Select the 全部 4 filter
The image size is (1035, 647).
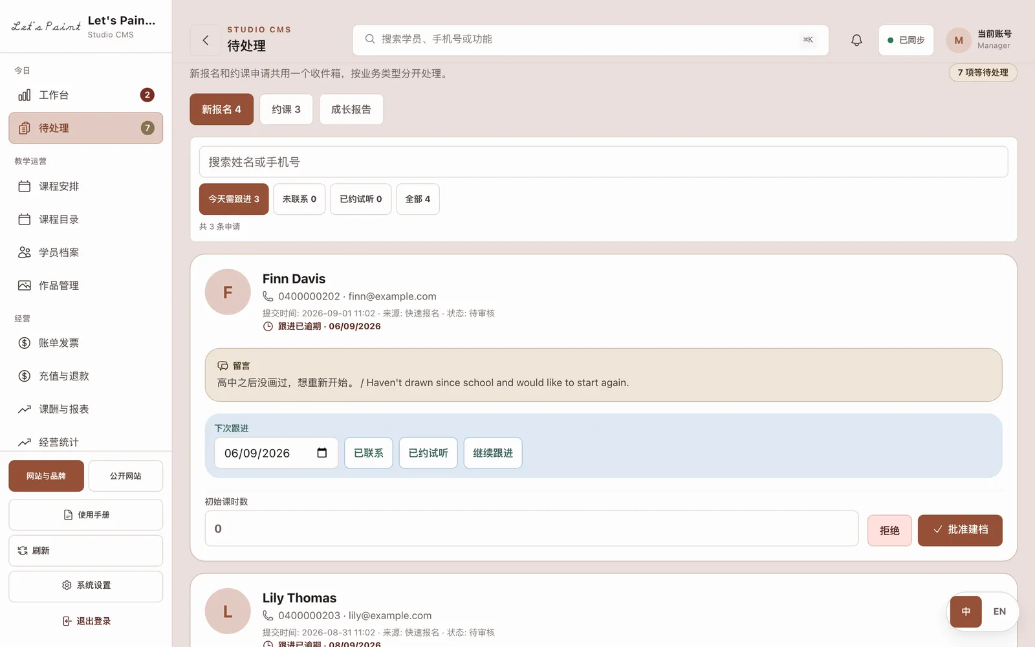pos(418,199)
